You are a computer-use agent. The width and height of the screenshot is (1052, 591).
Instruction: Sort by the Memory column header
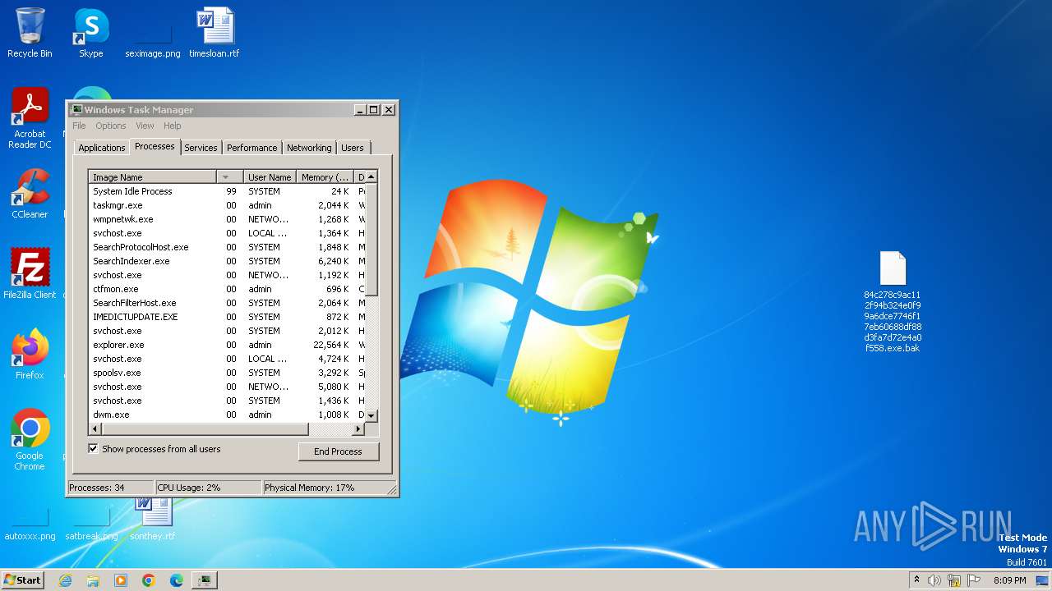pos(325,176)
